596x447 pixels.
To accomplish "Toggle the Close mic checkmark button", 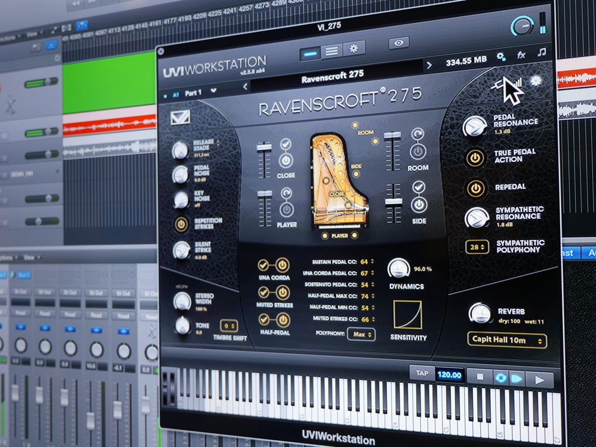I will coord(285,144).
